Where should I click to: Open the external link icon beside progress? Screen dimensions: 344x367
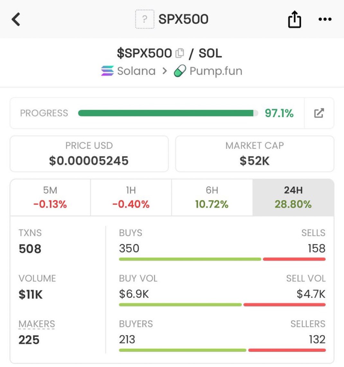pyautogui.click(x=319, y=113)
